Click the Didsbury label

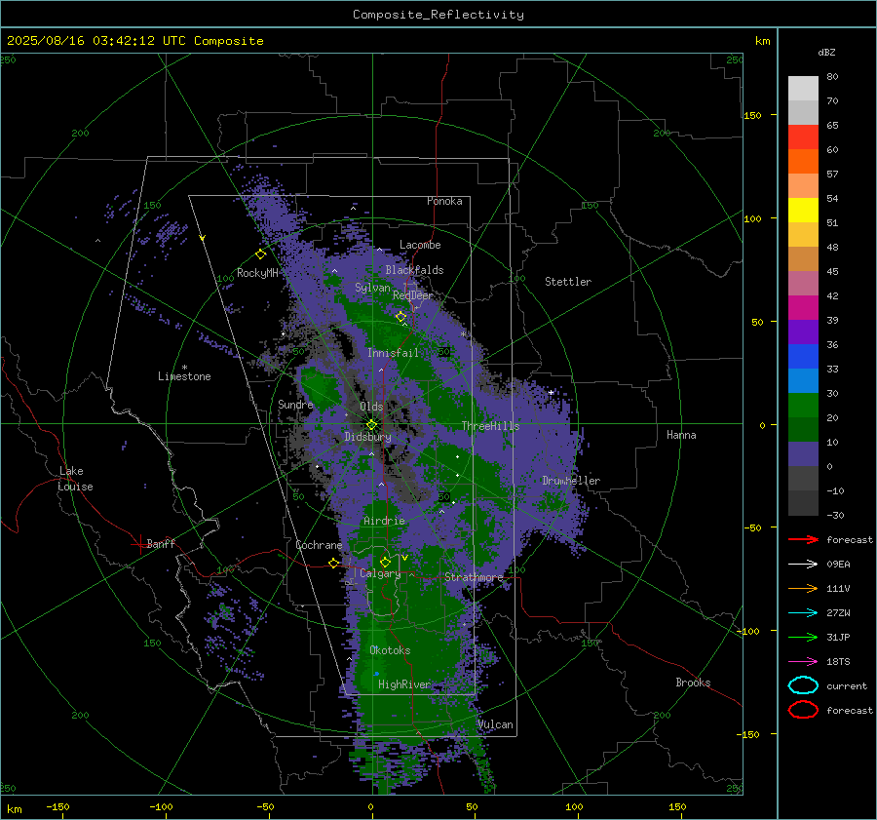pos(367,437)
